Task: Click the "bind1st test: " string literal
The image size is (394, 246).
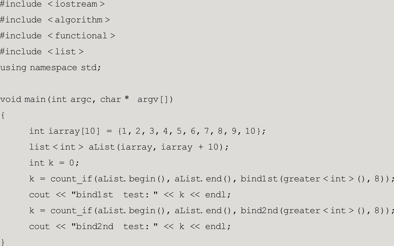Action: (x=115, y=195)
